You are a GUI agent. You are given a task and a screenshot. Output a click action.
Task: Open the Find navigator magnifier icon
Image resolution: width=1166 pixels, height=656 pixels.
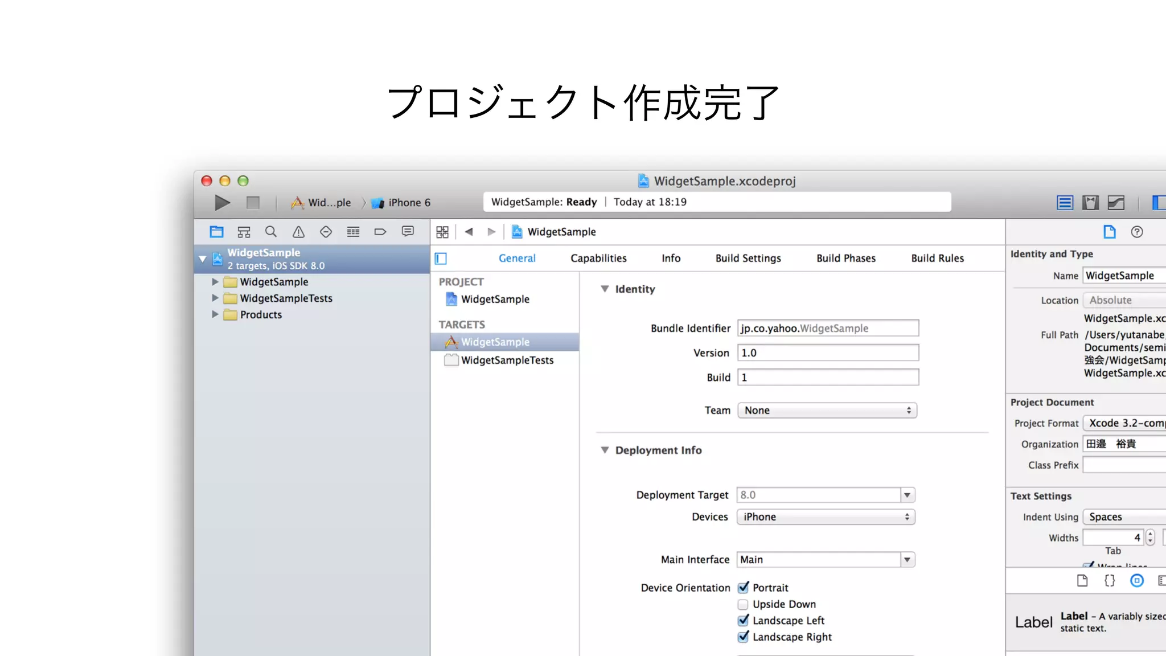(271, 232)
